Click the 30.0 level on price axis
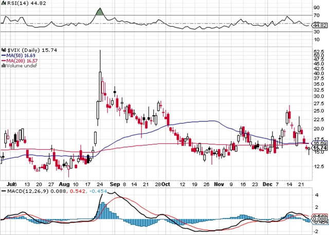 319,96
